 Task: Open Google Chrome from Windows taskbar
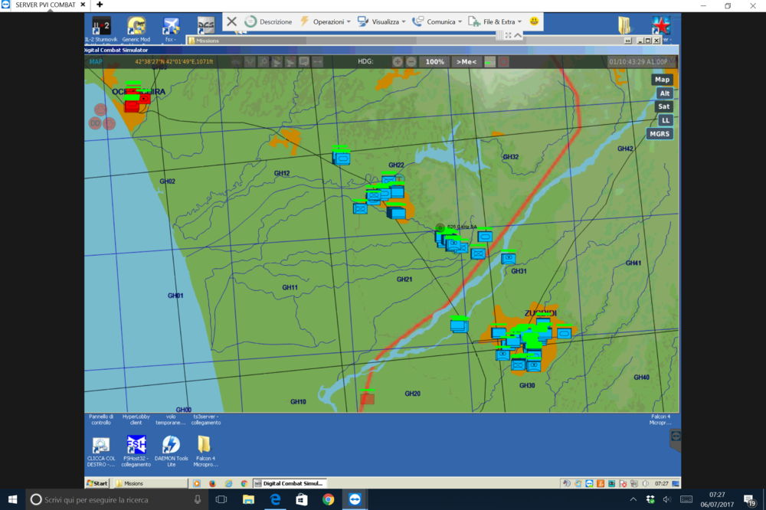(x=329, y=500)
